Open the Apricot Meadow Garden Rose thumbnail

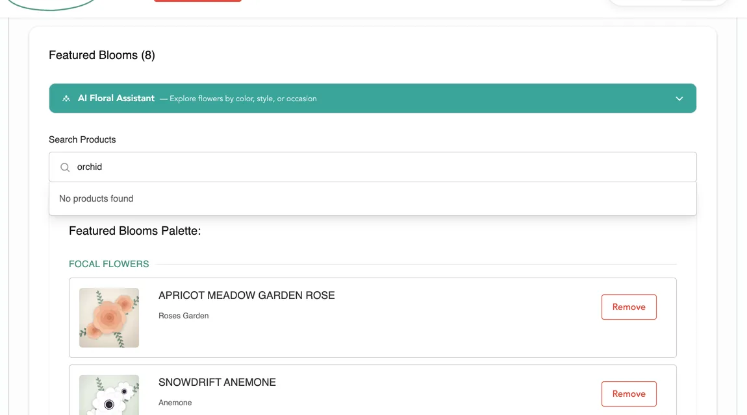109,318
